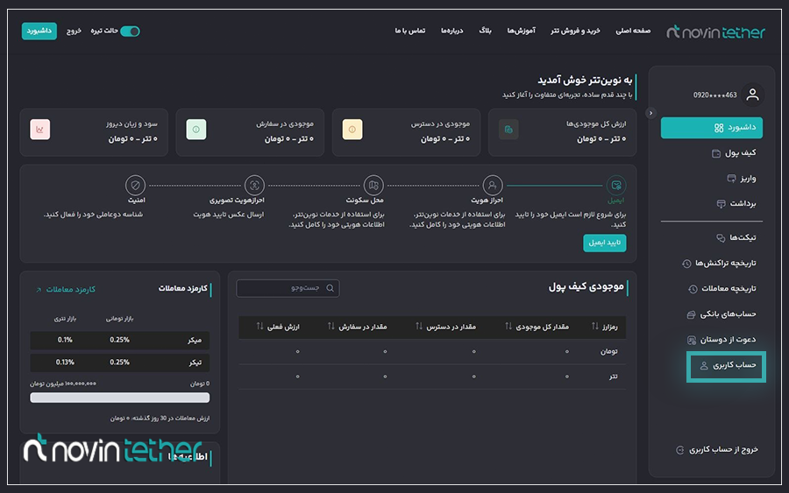Open تاریخچه معاملات in sidebar

tap(722, 288)
